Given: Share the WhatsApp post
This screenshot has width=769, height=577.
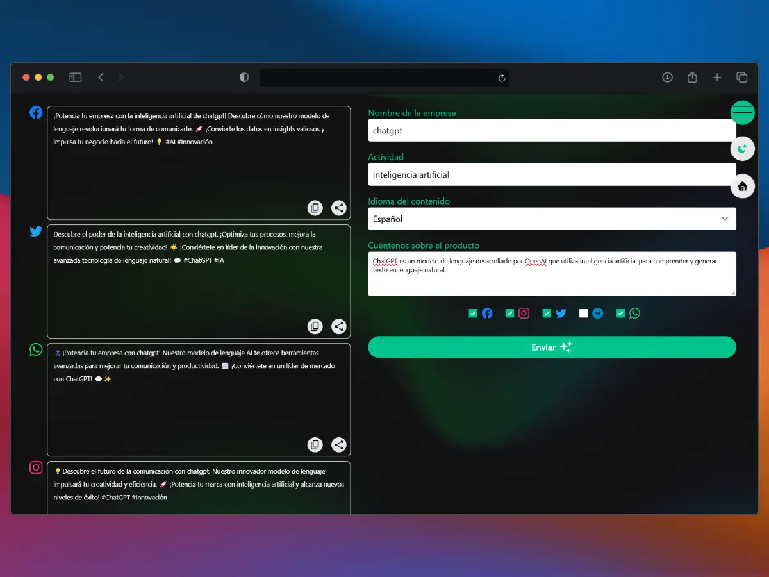Looking at the screenshot, I should coord(339,445).
